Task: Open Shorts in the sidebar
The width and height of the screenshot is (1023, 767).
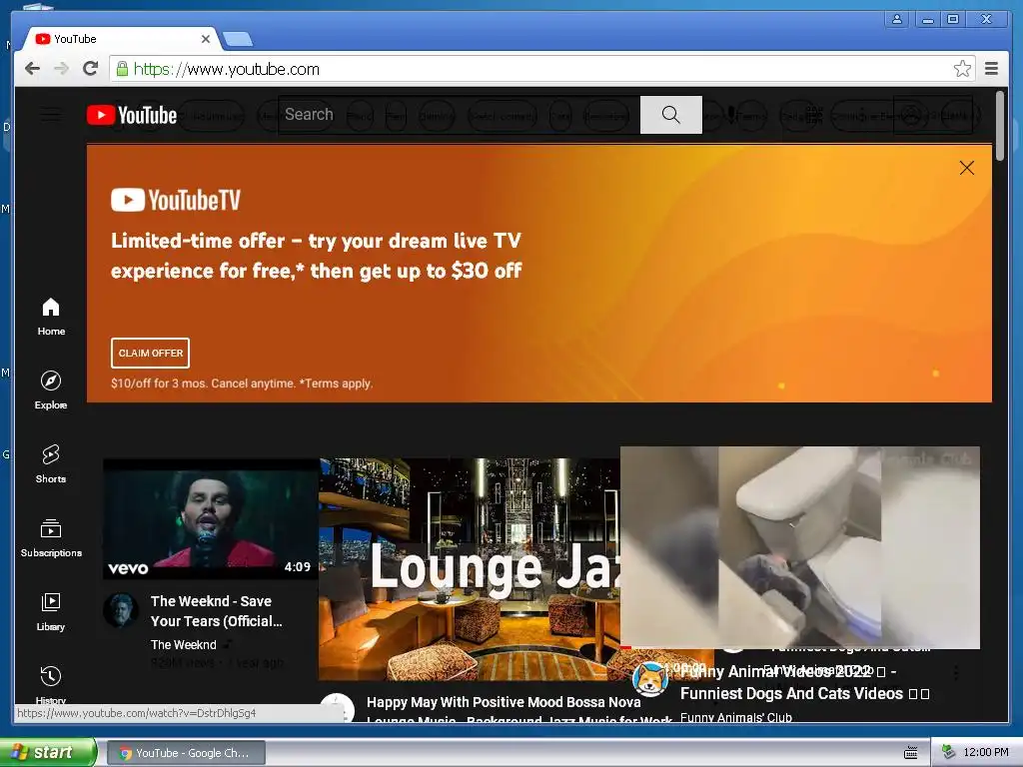Action: tap(51, 464)
